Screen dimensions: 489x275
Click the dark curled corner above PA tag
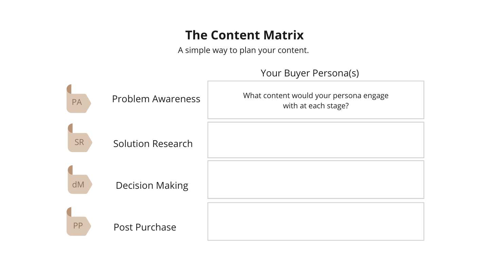(x=69, y=89)
